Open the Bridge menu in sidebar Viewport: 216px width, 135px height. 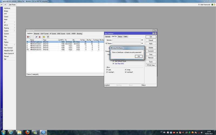point(6,11)
